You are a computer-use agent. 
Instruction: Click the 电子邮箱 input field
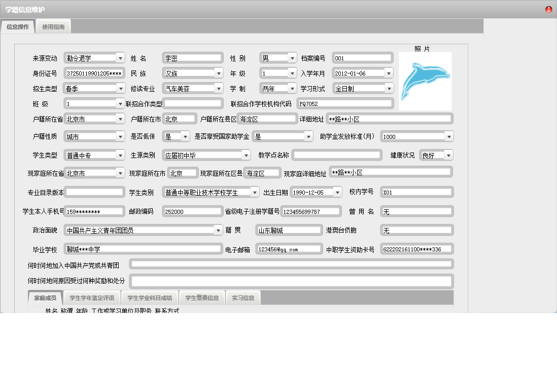point(289,249)
